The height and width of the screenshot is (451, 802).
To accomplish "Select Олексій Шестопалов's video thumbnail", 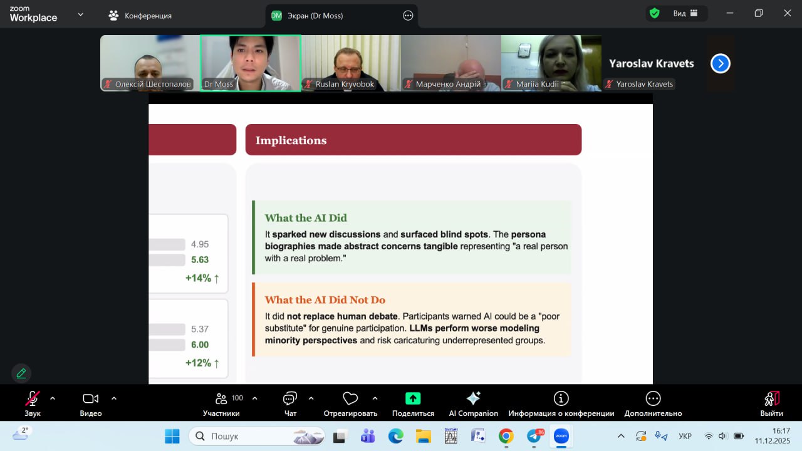I will (150, 63).
